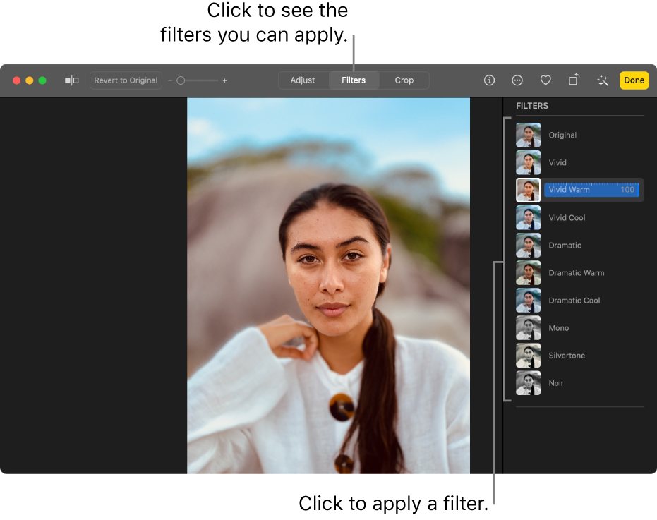
Task: Click Done to finish editing
Action: coord(634,80)
